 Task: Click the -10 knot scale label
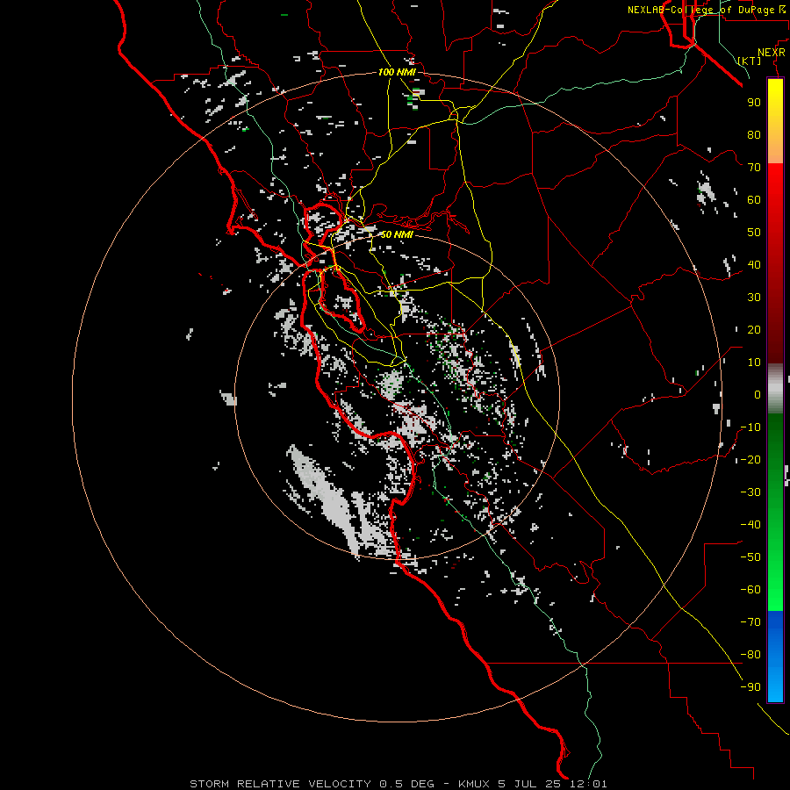point(750,427)
